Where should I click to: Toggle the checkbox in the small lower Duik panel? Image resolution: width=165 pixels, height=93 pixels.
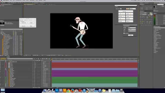coord(124,33)
